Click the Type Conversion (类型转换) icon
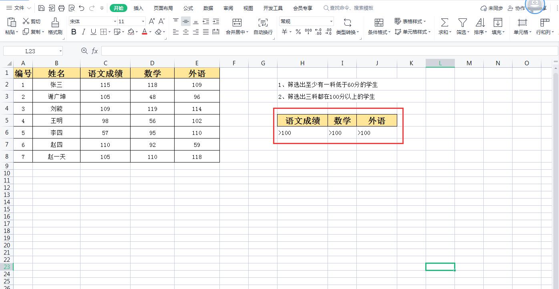Screen dimensions: 559x289 (x=348, y=23)
